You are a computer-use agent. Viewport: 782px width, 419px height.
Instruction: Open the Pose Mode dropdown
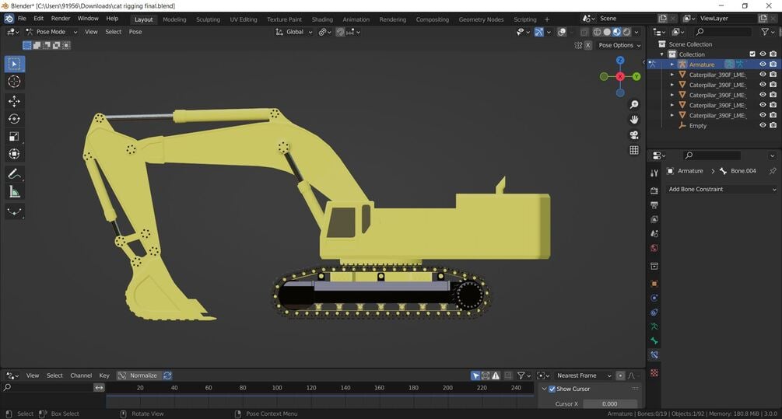pos(50,32)
